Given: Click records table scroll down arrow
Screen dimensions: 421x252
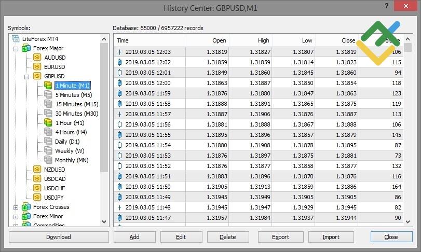Looking at the screenshot, I should [408, 222].
